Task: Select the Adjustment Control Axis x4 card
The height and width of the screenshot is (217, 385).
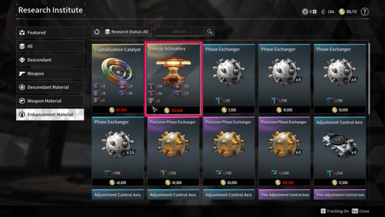Action: (x=340, y=151)
